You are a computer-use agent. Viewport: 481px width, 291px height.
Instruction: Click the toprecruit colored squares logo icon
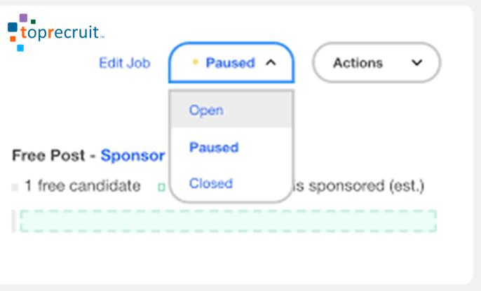point(22,32)
